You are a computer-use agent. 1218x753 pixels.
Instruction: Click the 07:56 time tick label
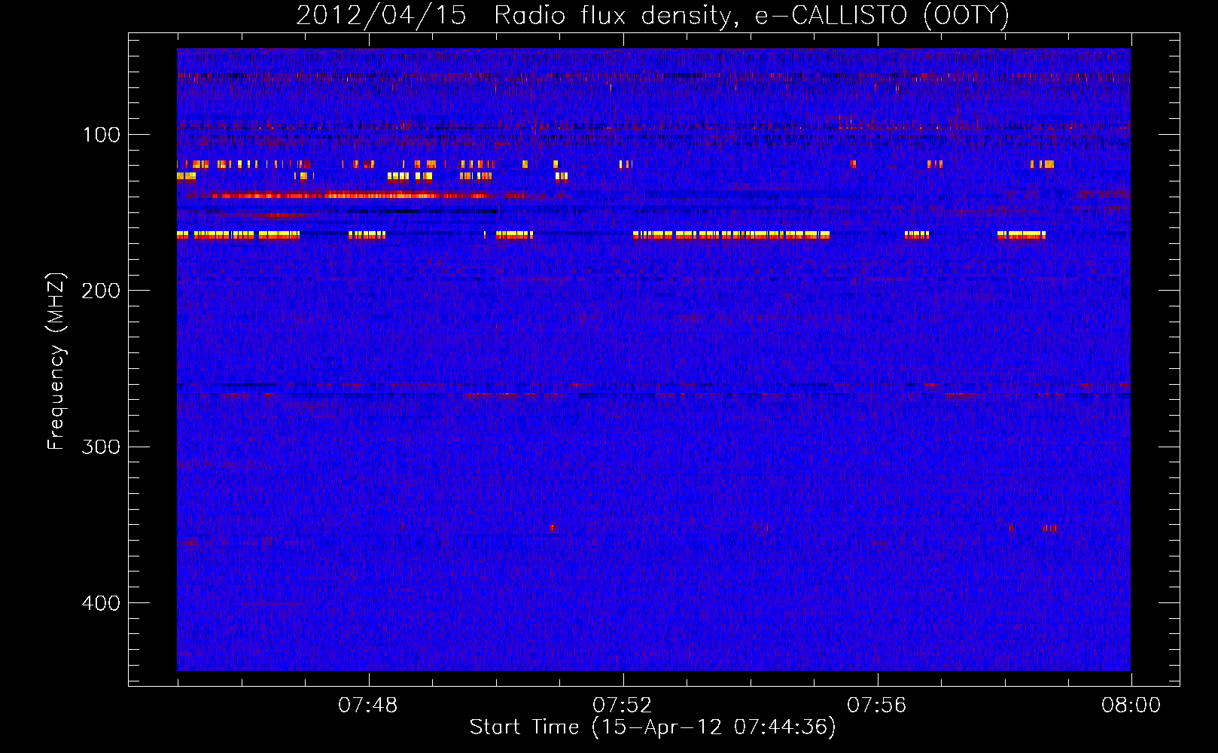tap(877, 706)
